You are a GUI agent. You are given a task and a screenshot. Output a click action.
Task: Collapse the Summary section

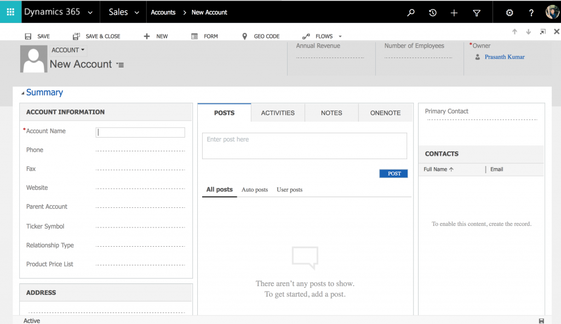(22, 92)
